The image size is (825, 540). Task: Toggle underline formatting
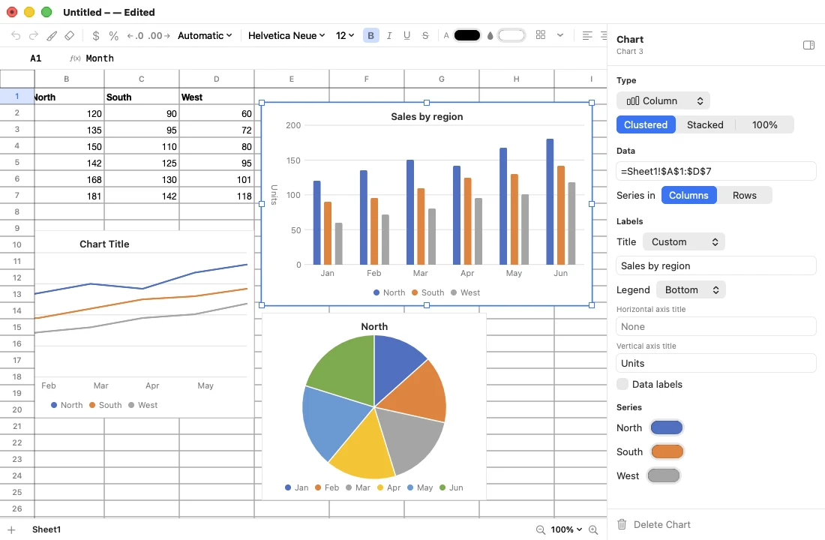click(406, 35)
